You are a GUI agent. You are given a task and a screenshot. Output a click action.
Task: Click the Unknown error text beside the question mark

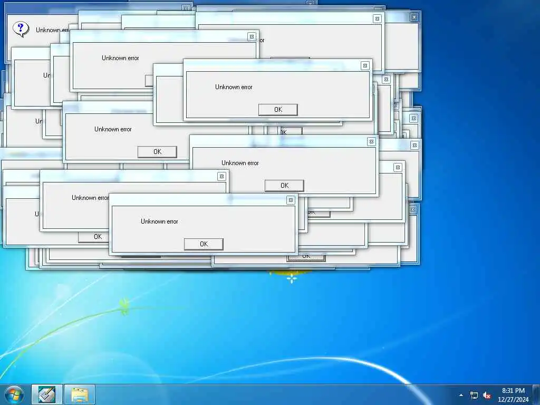pyautogui.click(x=52, y=30)
